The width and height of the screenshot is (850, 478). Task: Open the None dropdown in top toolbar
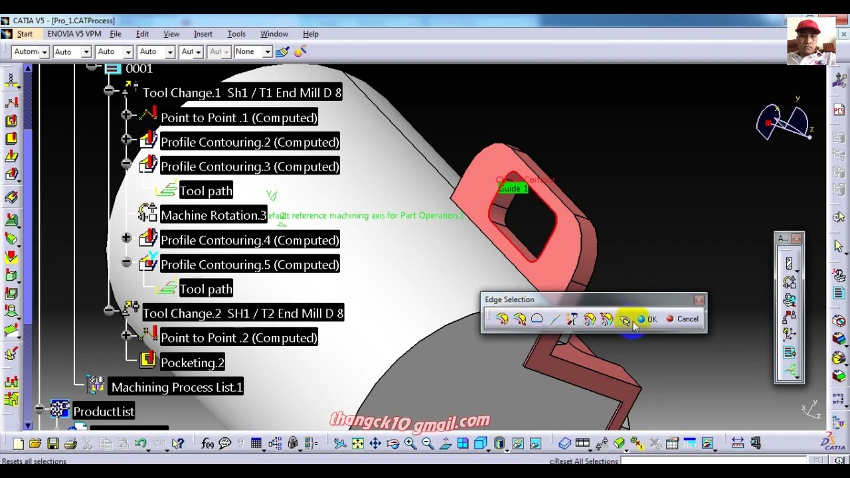tap(268, 52)
